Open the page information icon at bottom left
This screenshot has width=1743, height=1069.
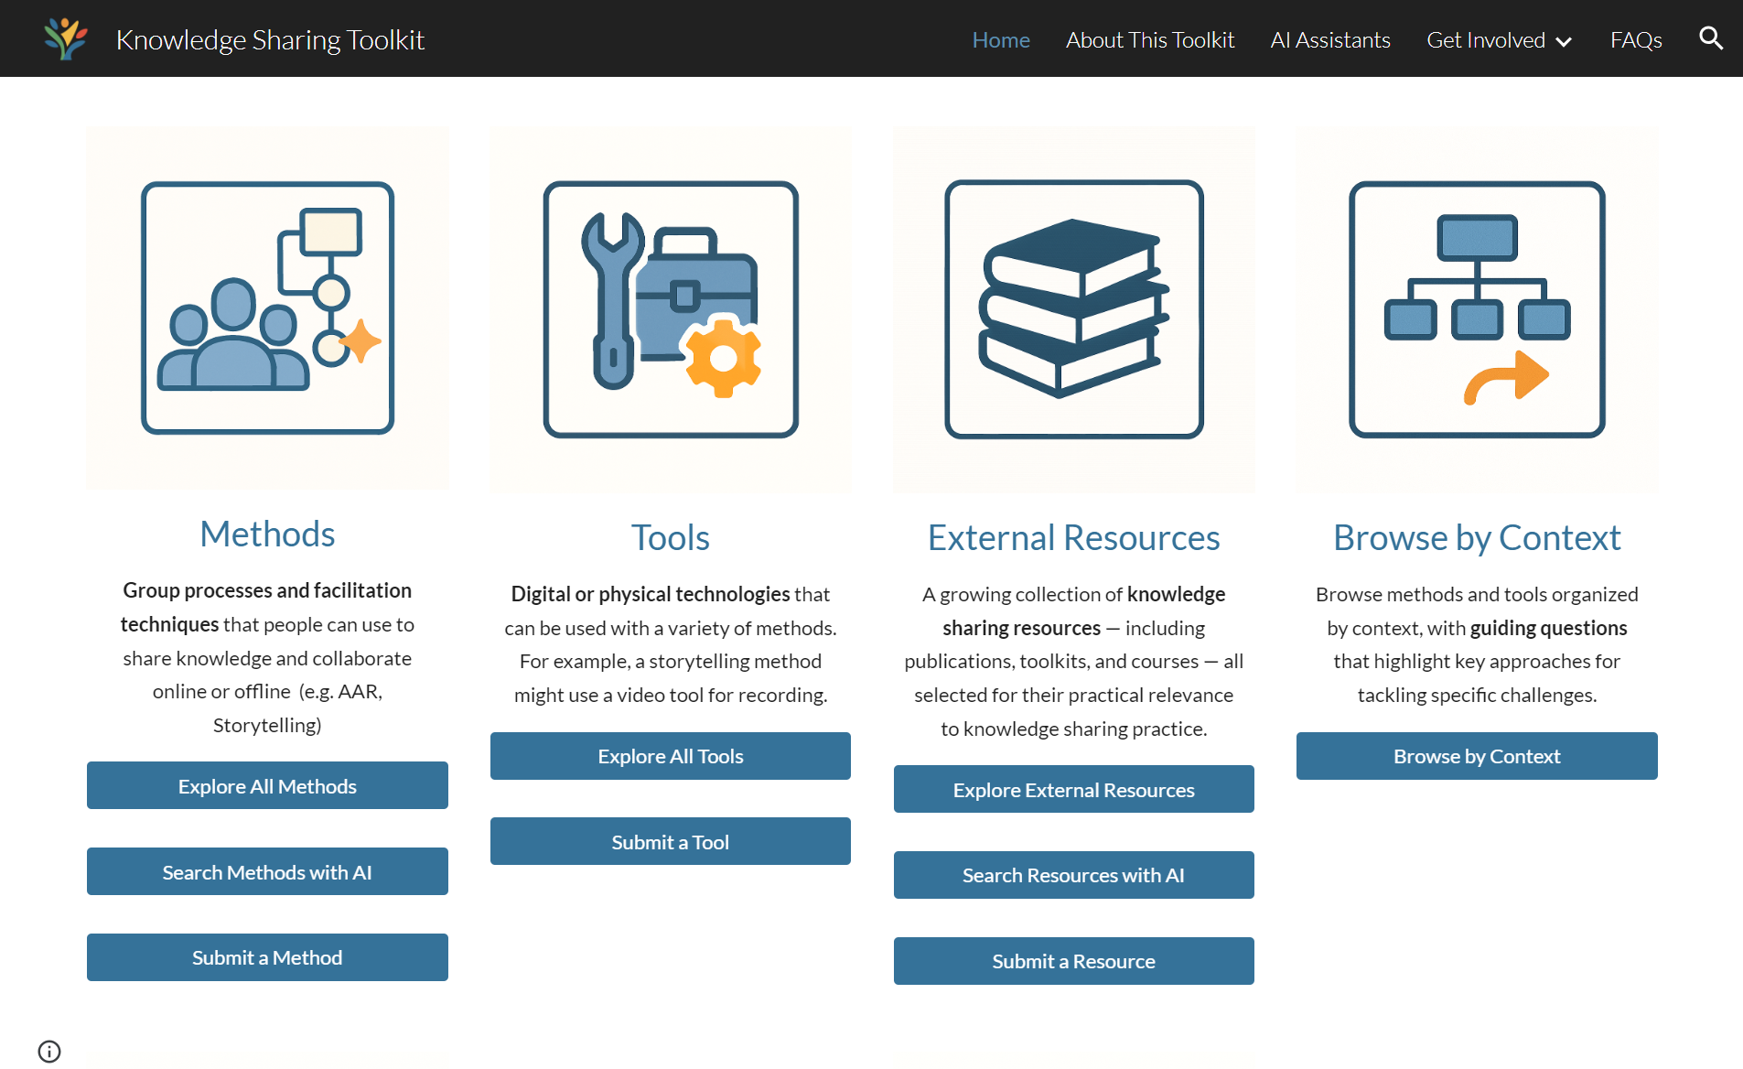[x=49, y=1051]
